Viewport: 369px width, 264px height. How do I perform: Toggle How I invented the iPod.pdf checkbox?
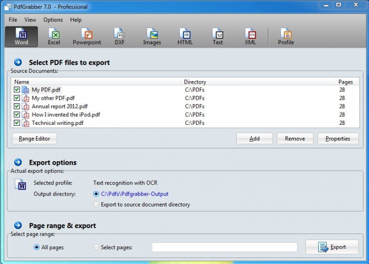pyautogui.click(x=17, y=115)
